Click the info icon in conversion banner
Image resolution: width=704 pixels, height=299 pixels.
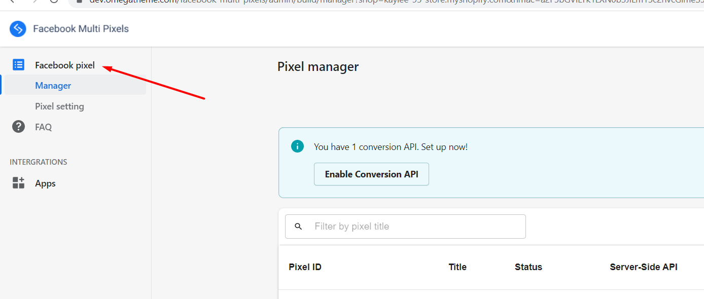297,146
